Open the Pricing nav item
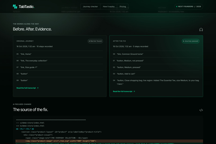 point(122,6)
